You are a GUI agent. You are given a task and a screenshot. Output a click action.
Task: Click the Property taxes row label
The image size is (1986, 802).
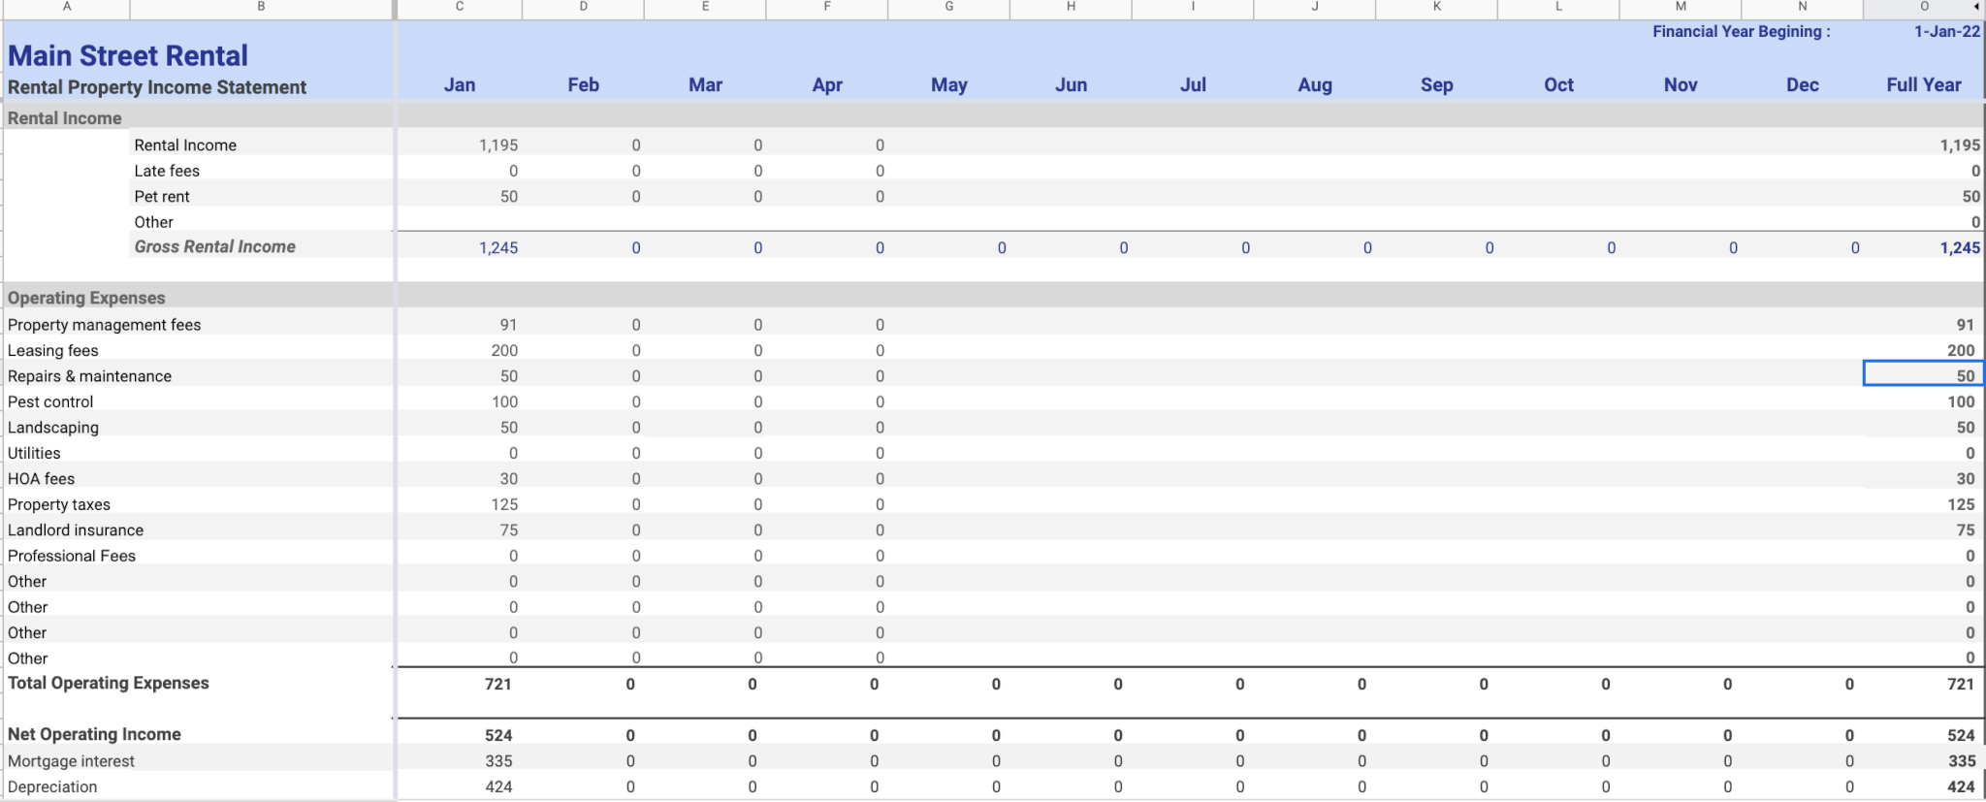[x=59, y=505]
